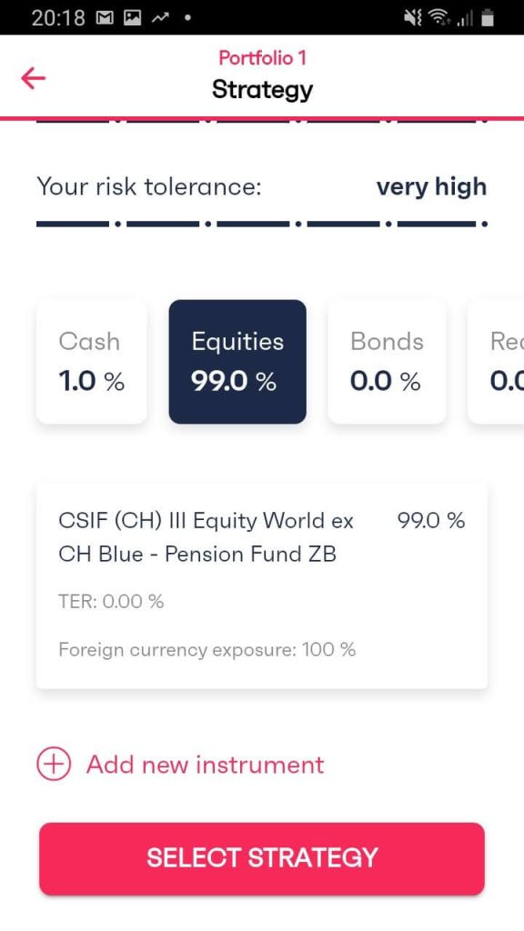Click the Add new instrument link

206,764
